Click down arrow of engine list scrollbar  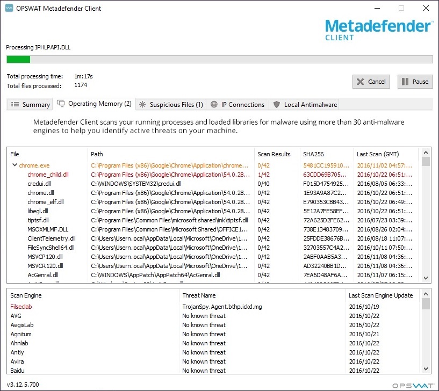pyautogui.click(x=426, y=369)
